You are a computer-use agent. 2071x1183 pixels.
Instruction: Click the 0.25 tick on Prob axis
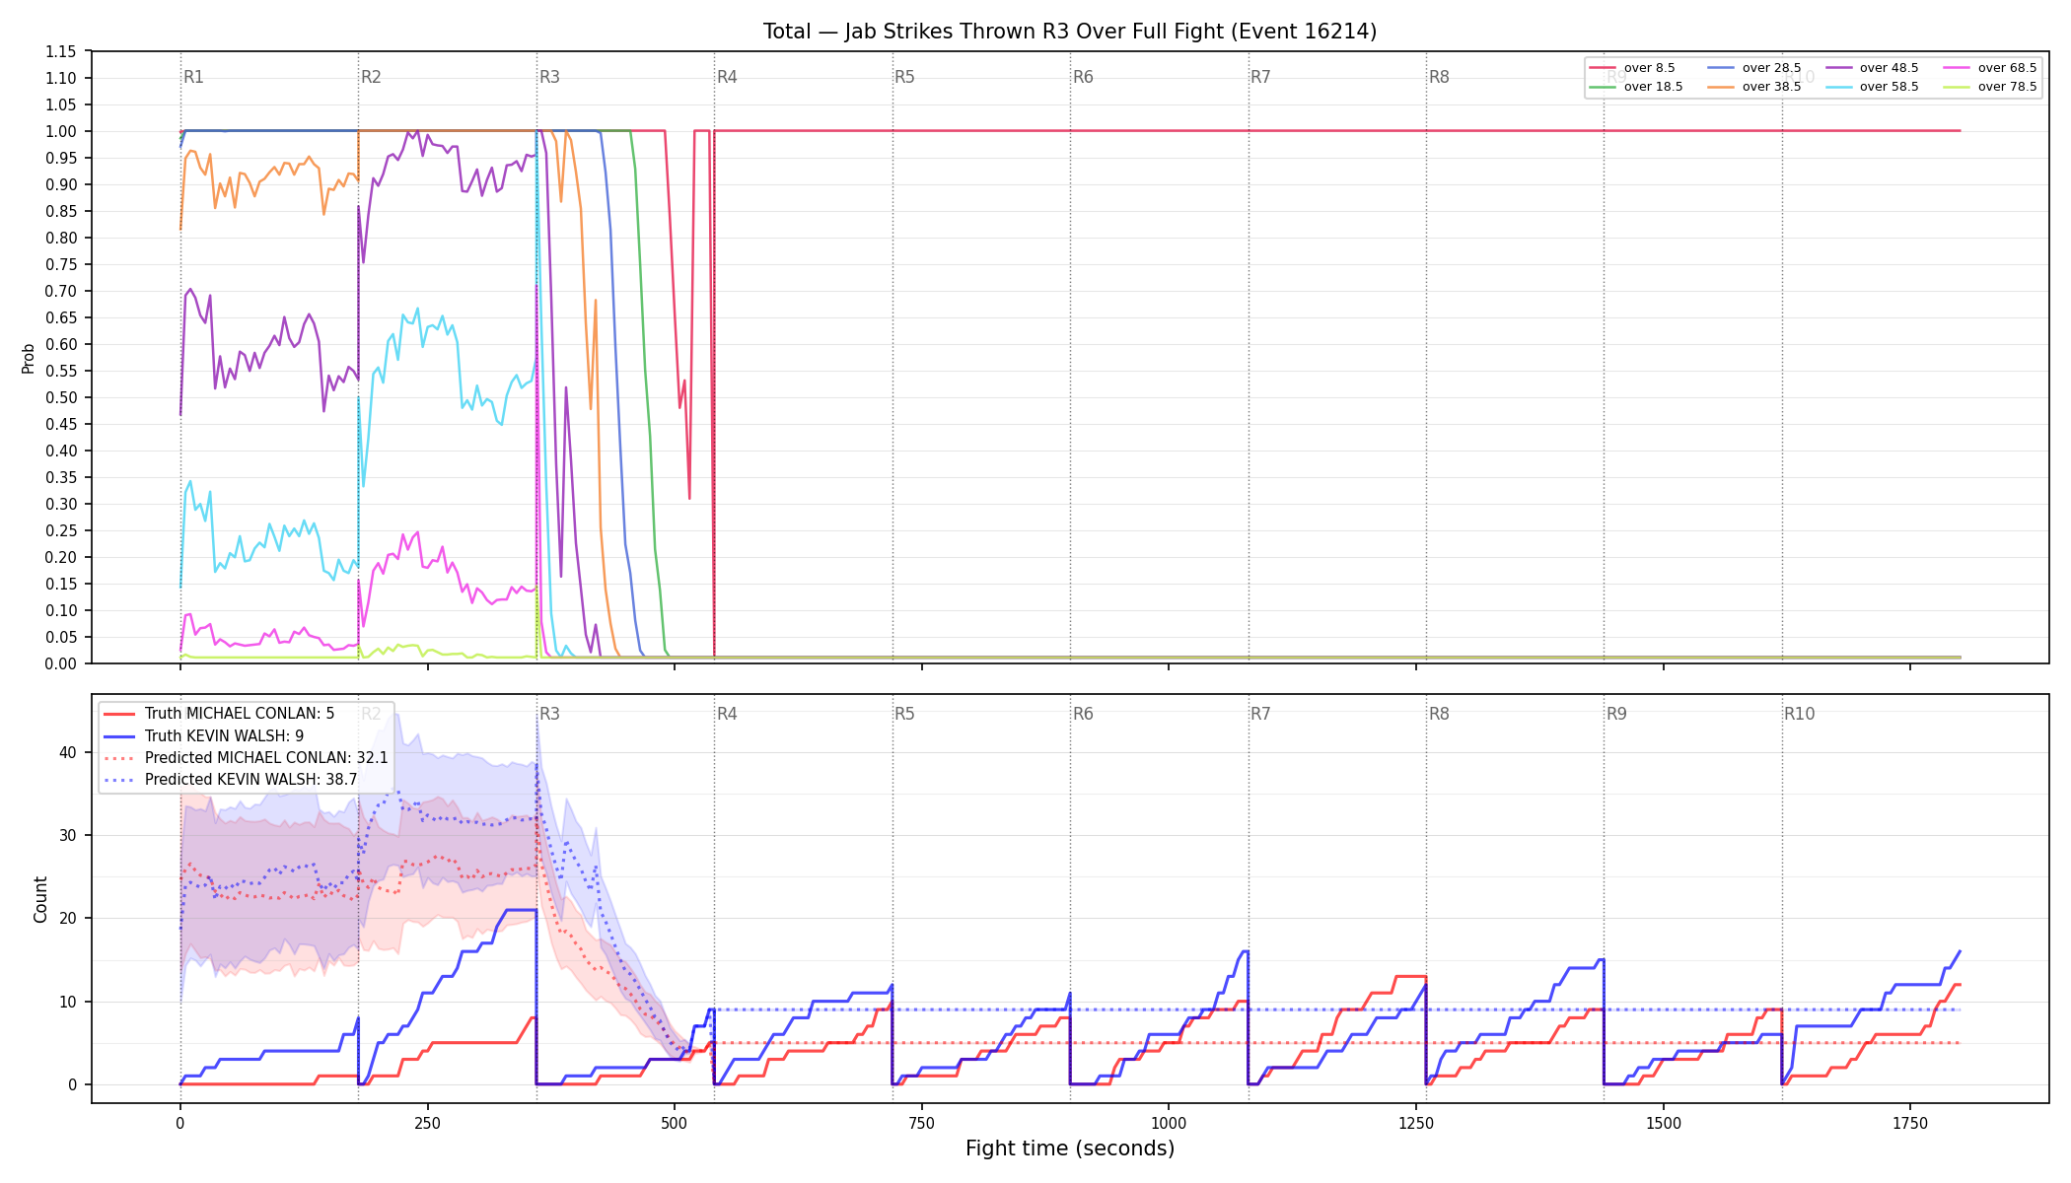point(60,530)
